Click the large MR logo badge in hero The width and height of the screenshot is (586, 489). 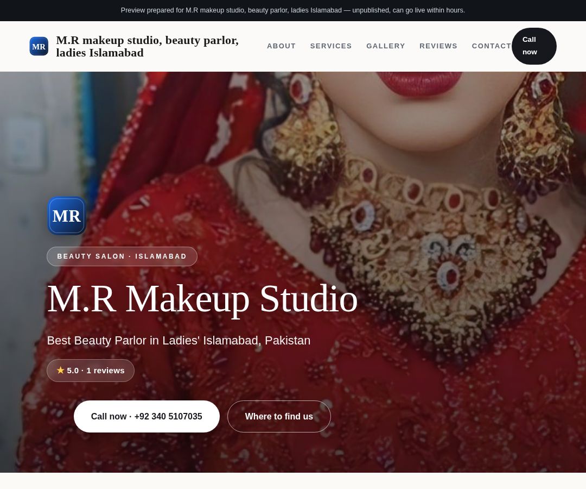(x=67, y=216)
